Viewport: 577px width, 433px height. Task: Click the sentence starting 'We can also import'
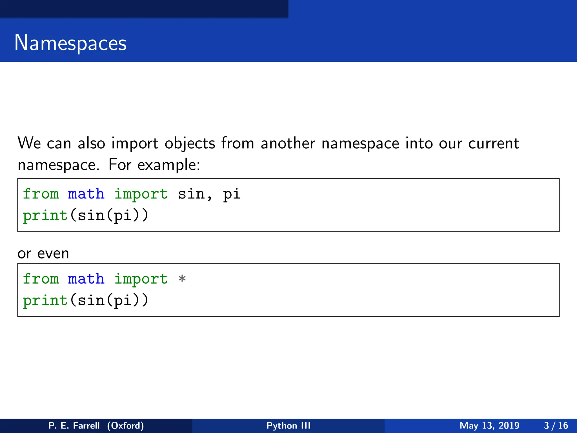point(268,154)
